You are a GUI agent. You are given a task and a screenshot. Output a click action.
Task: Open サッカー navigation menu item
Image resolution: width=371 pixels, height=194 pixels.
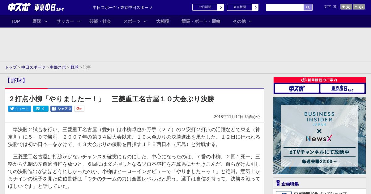pyautogui.click(x=65, y=21)
